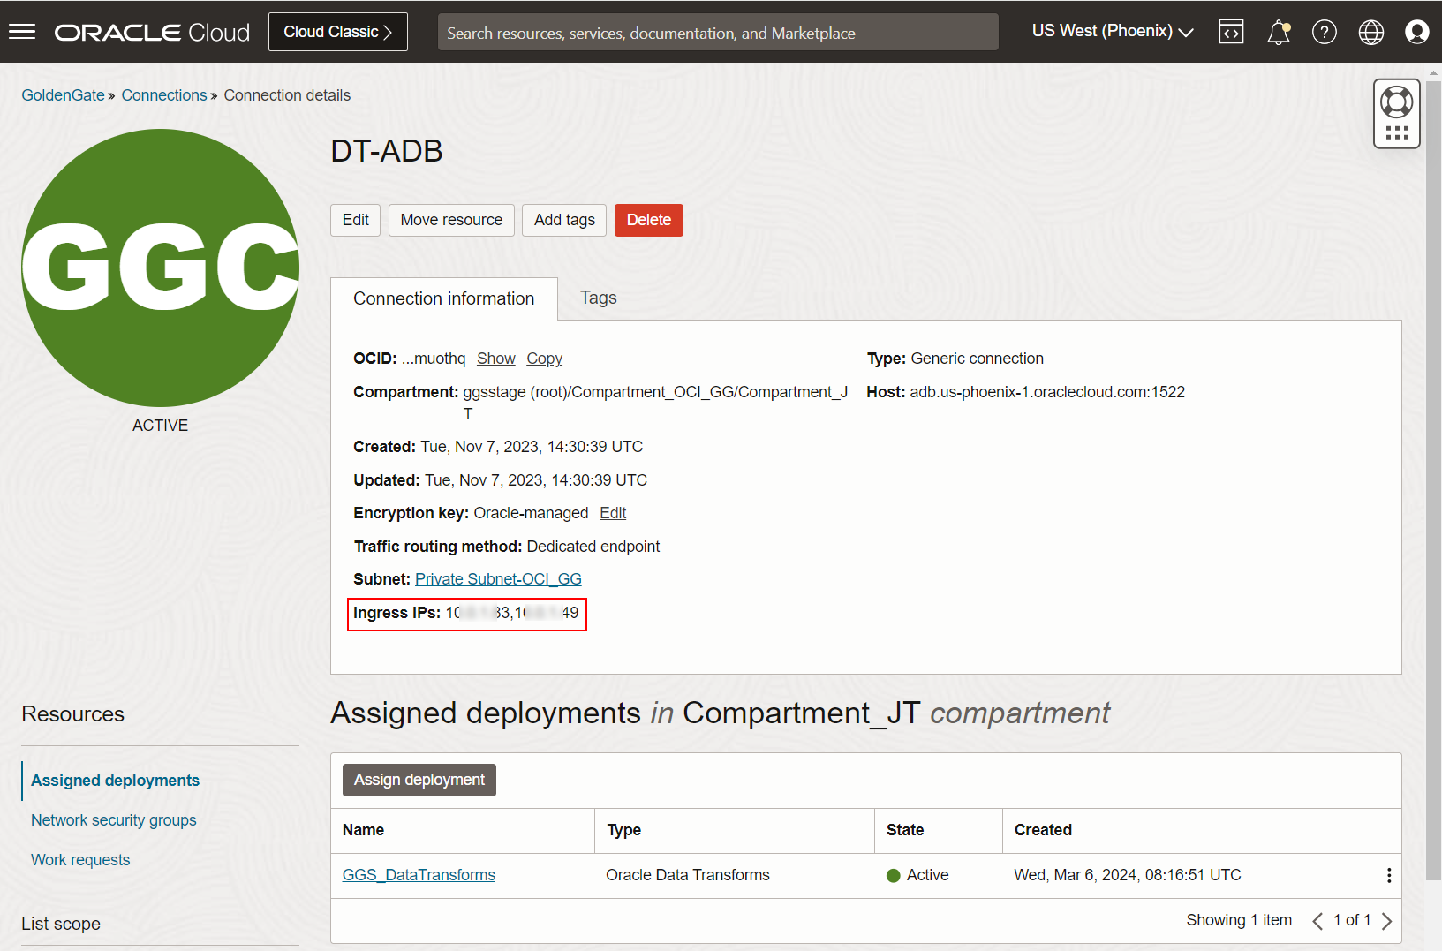Click the Created column header
Viewport: 1442px width, 951px height.
click(1202, 830)
